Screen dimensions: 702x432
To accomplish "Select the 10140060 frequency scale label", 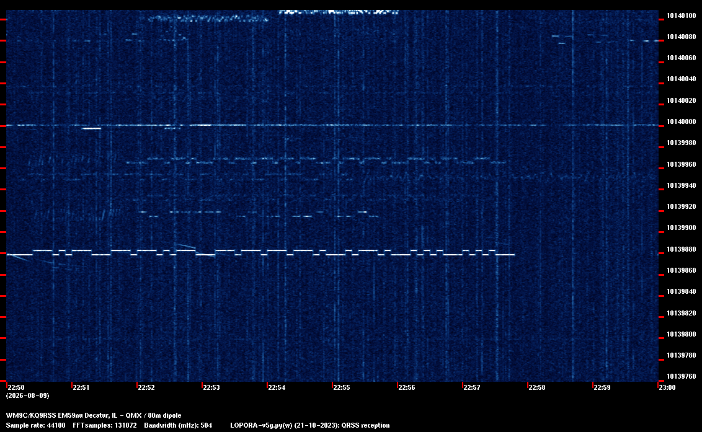I will point(682,58).
